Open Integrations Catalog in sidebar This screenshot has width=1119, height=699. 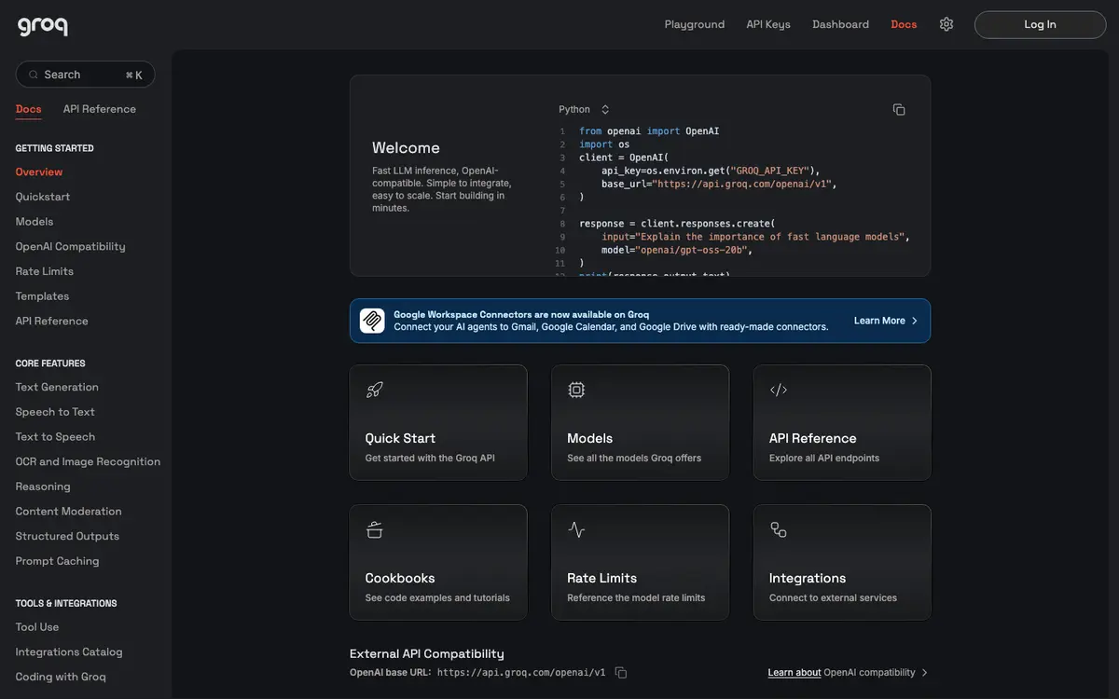(69, 652)
